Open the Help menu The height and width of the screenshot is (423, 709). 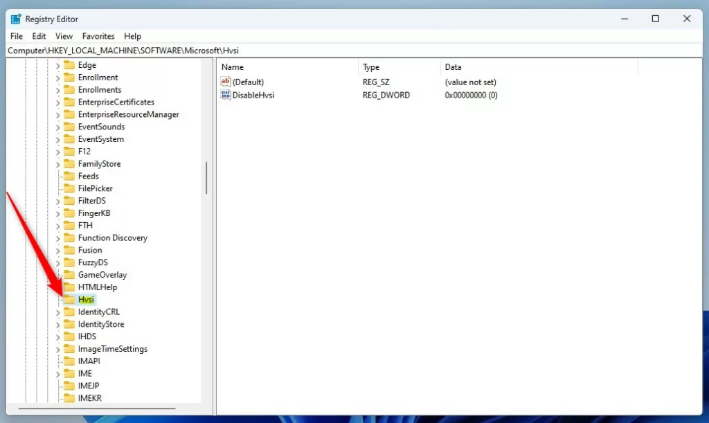point(132,36)
